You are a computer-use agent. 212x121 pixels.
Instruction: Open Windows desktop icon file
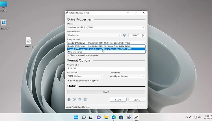click(x=29, y=42)
